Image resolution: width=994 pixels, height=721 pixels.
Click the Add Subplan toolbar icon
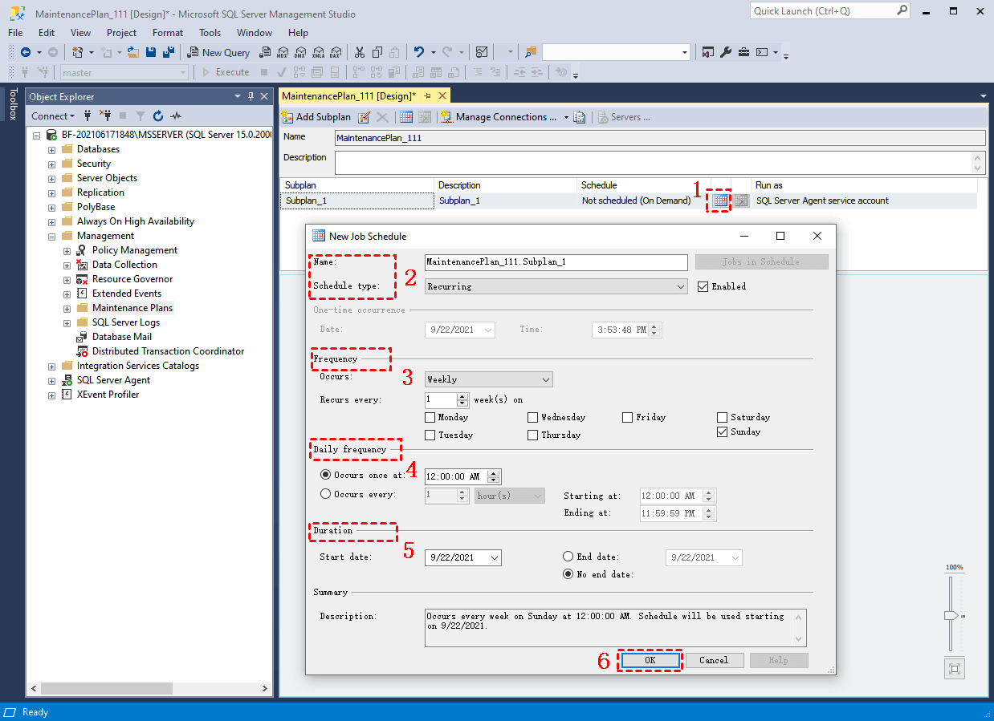coord(287,117)
